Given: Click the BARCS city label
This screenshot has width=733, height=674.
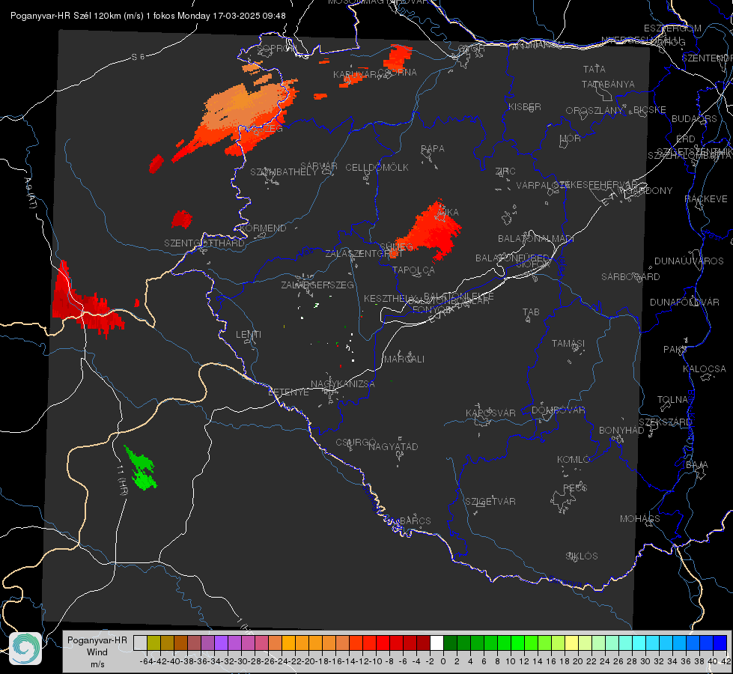Looking at the screenshot, I should coord(415,520).
